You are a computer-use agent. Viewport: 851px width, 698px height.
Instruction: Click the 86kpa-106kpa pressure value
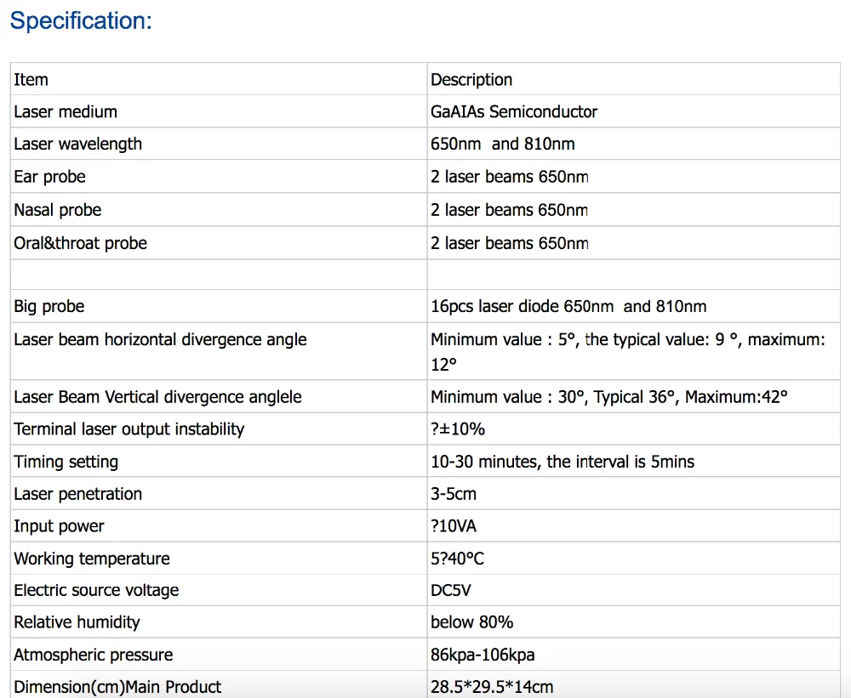[x=483, y=655]
